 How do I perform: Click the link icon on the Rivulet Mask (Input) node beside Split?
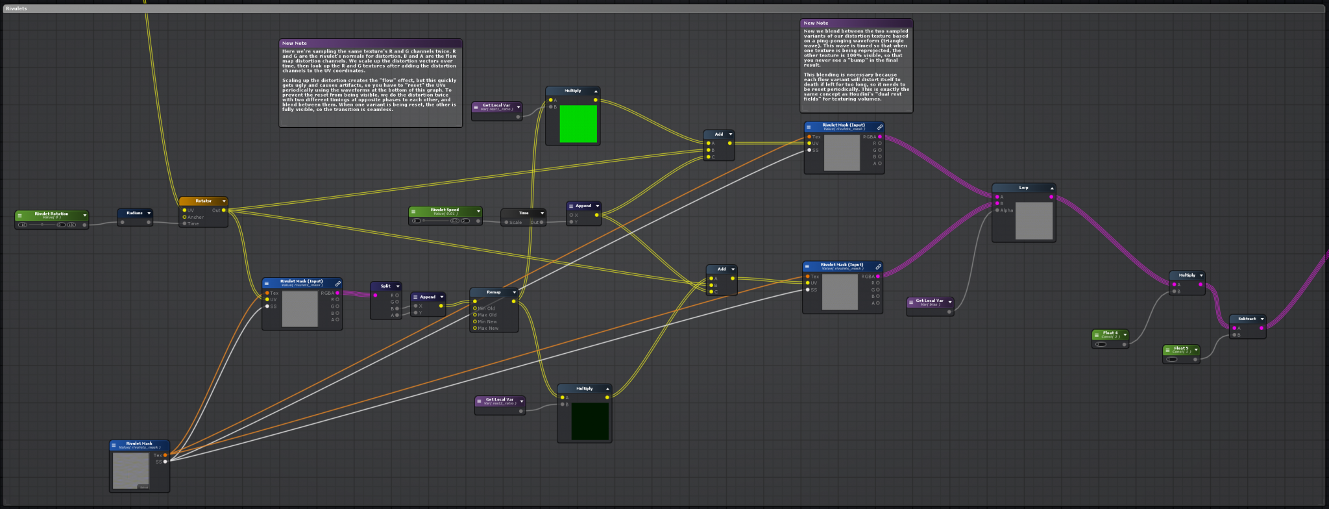(x=337, y=283)
